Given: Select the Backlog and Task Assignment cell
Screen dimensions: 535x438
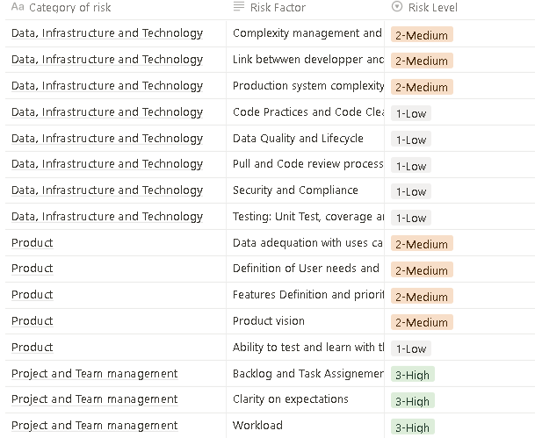Looking at the screenshot, I should coord(307,374).
